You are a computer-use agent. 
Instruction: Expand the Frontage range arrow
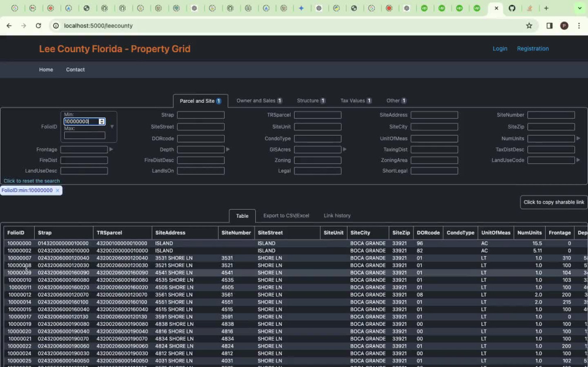point(111,150)
